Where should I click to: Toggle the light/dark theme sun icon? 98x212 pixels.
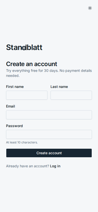tap(90, 8)
